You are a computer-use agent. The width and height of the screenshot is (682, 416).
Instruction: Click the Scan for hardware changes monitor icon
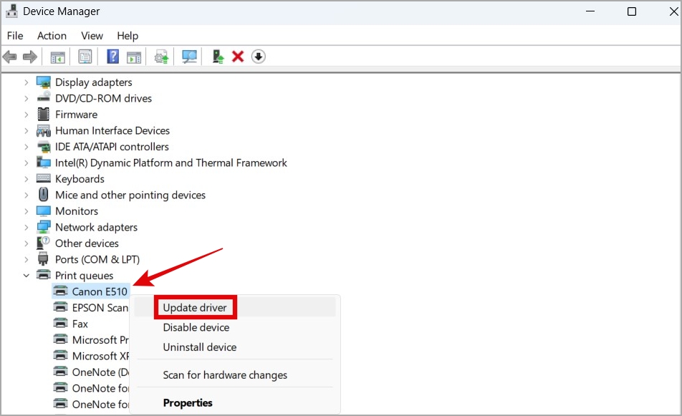pos(189,57)
